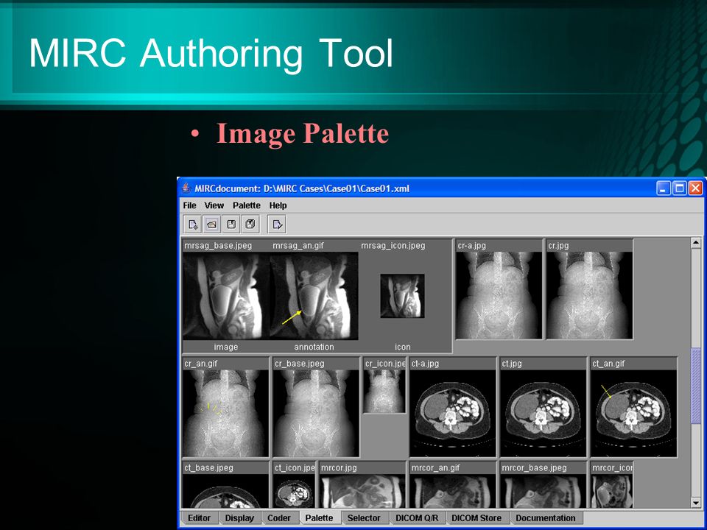
Task: Close the MIRCdocument window
Action: click(x=695, y=188)
